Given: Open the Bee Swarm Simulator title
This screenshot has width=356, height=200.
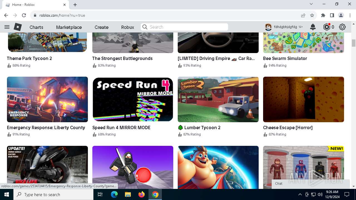Looking at the screenshot, I should point(285,58).
